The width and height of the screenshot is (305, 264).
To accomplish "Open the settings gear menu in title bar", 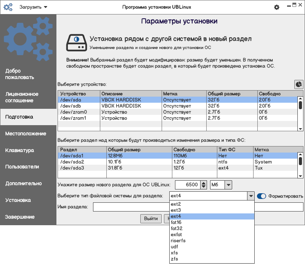I will pyautogui.click(x=277, y=7).
